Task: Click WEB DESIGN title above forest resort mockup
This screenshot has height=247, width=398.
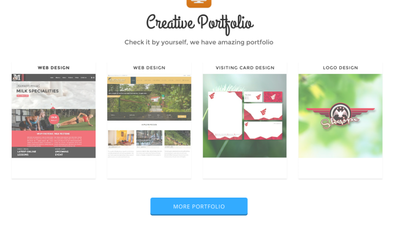Action: (x=149, y=67)
